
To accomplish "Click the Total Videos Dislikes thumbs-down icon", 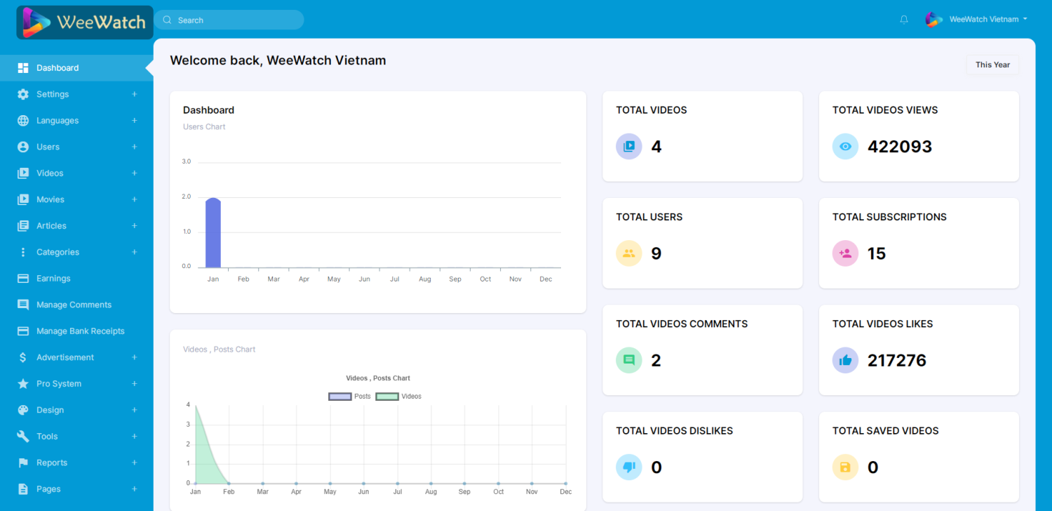I will point(628,467).
